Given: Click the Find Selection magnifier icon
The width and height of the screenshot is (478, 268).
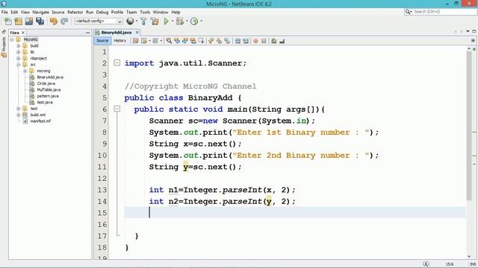Looking at the screenshot, I should click(169, 41).
